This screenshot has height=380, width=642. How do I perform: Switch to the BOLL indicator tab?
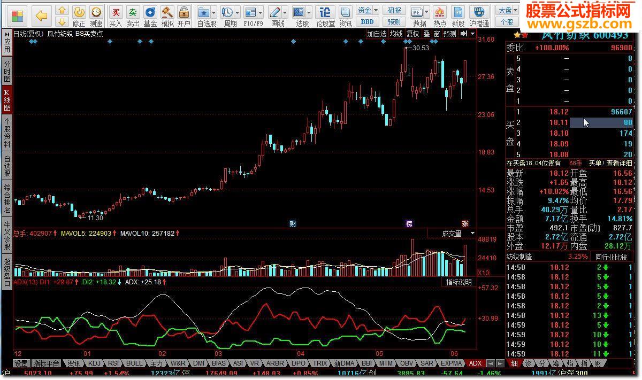(134, 363)
